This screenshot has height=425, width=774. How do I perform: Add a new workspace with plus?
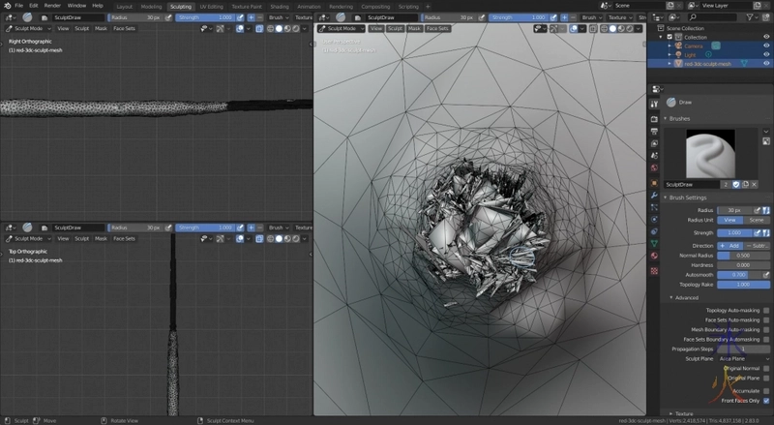coord(428,7)
